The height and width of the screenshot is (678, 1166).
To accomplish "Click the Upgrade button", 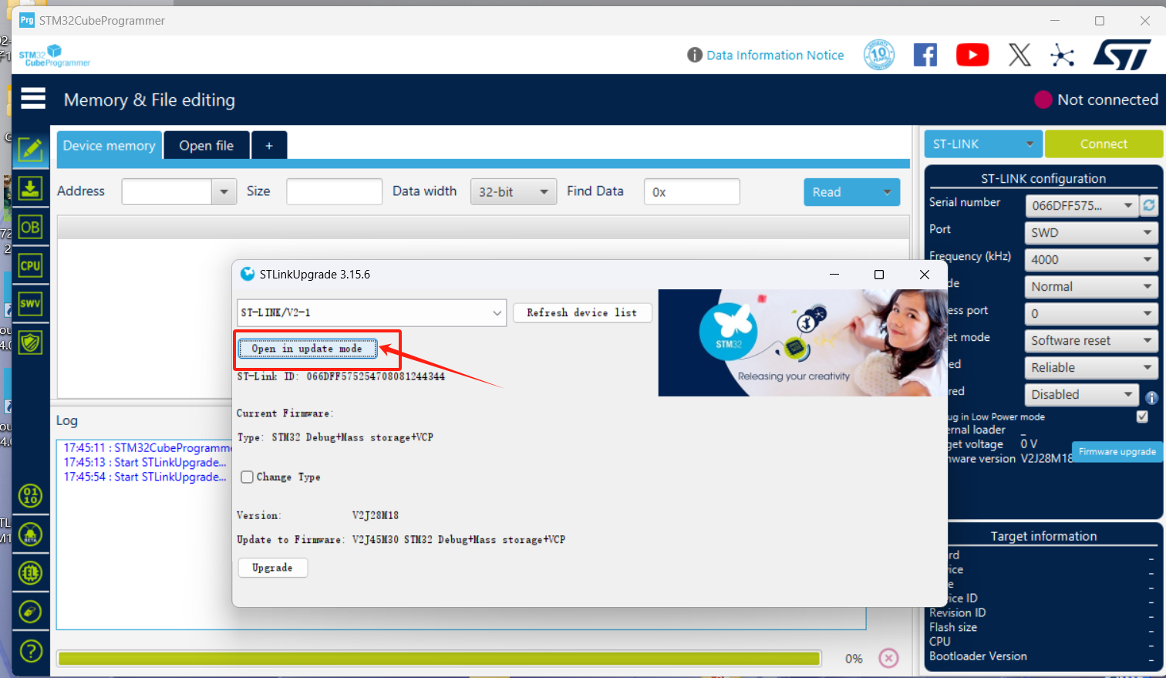I will (272, 568).
